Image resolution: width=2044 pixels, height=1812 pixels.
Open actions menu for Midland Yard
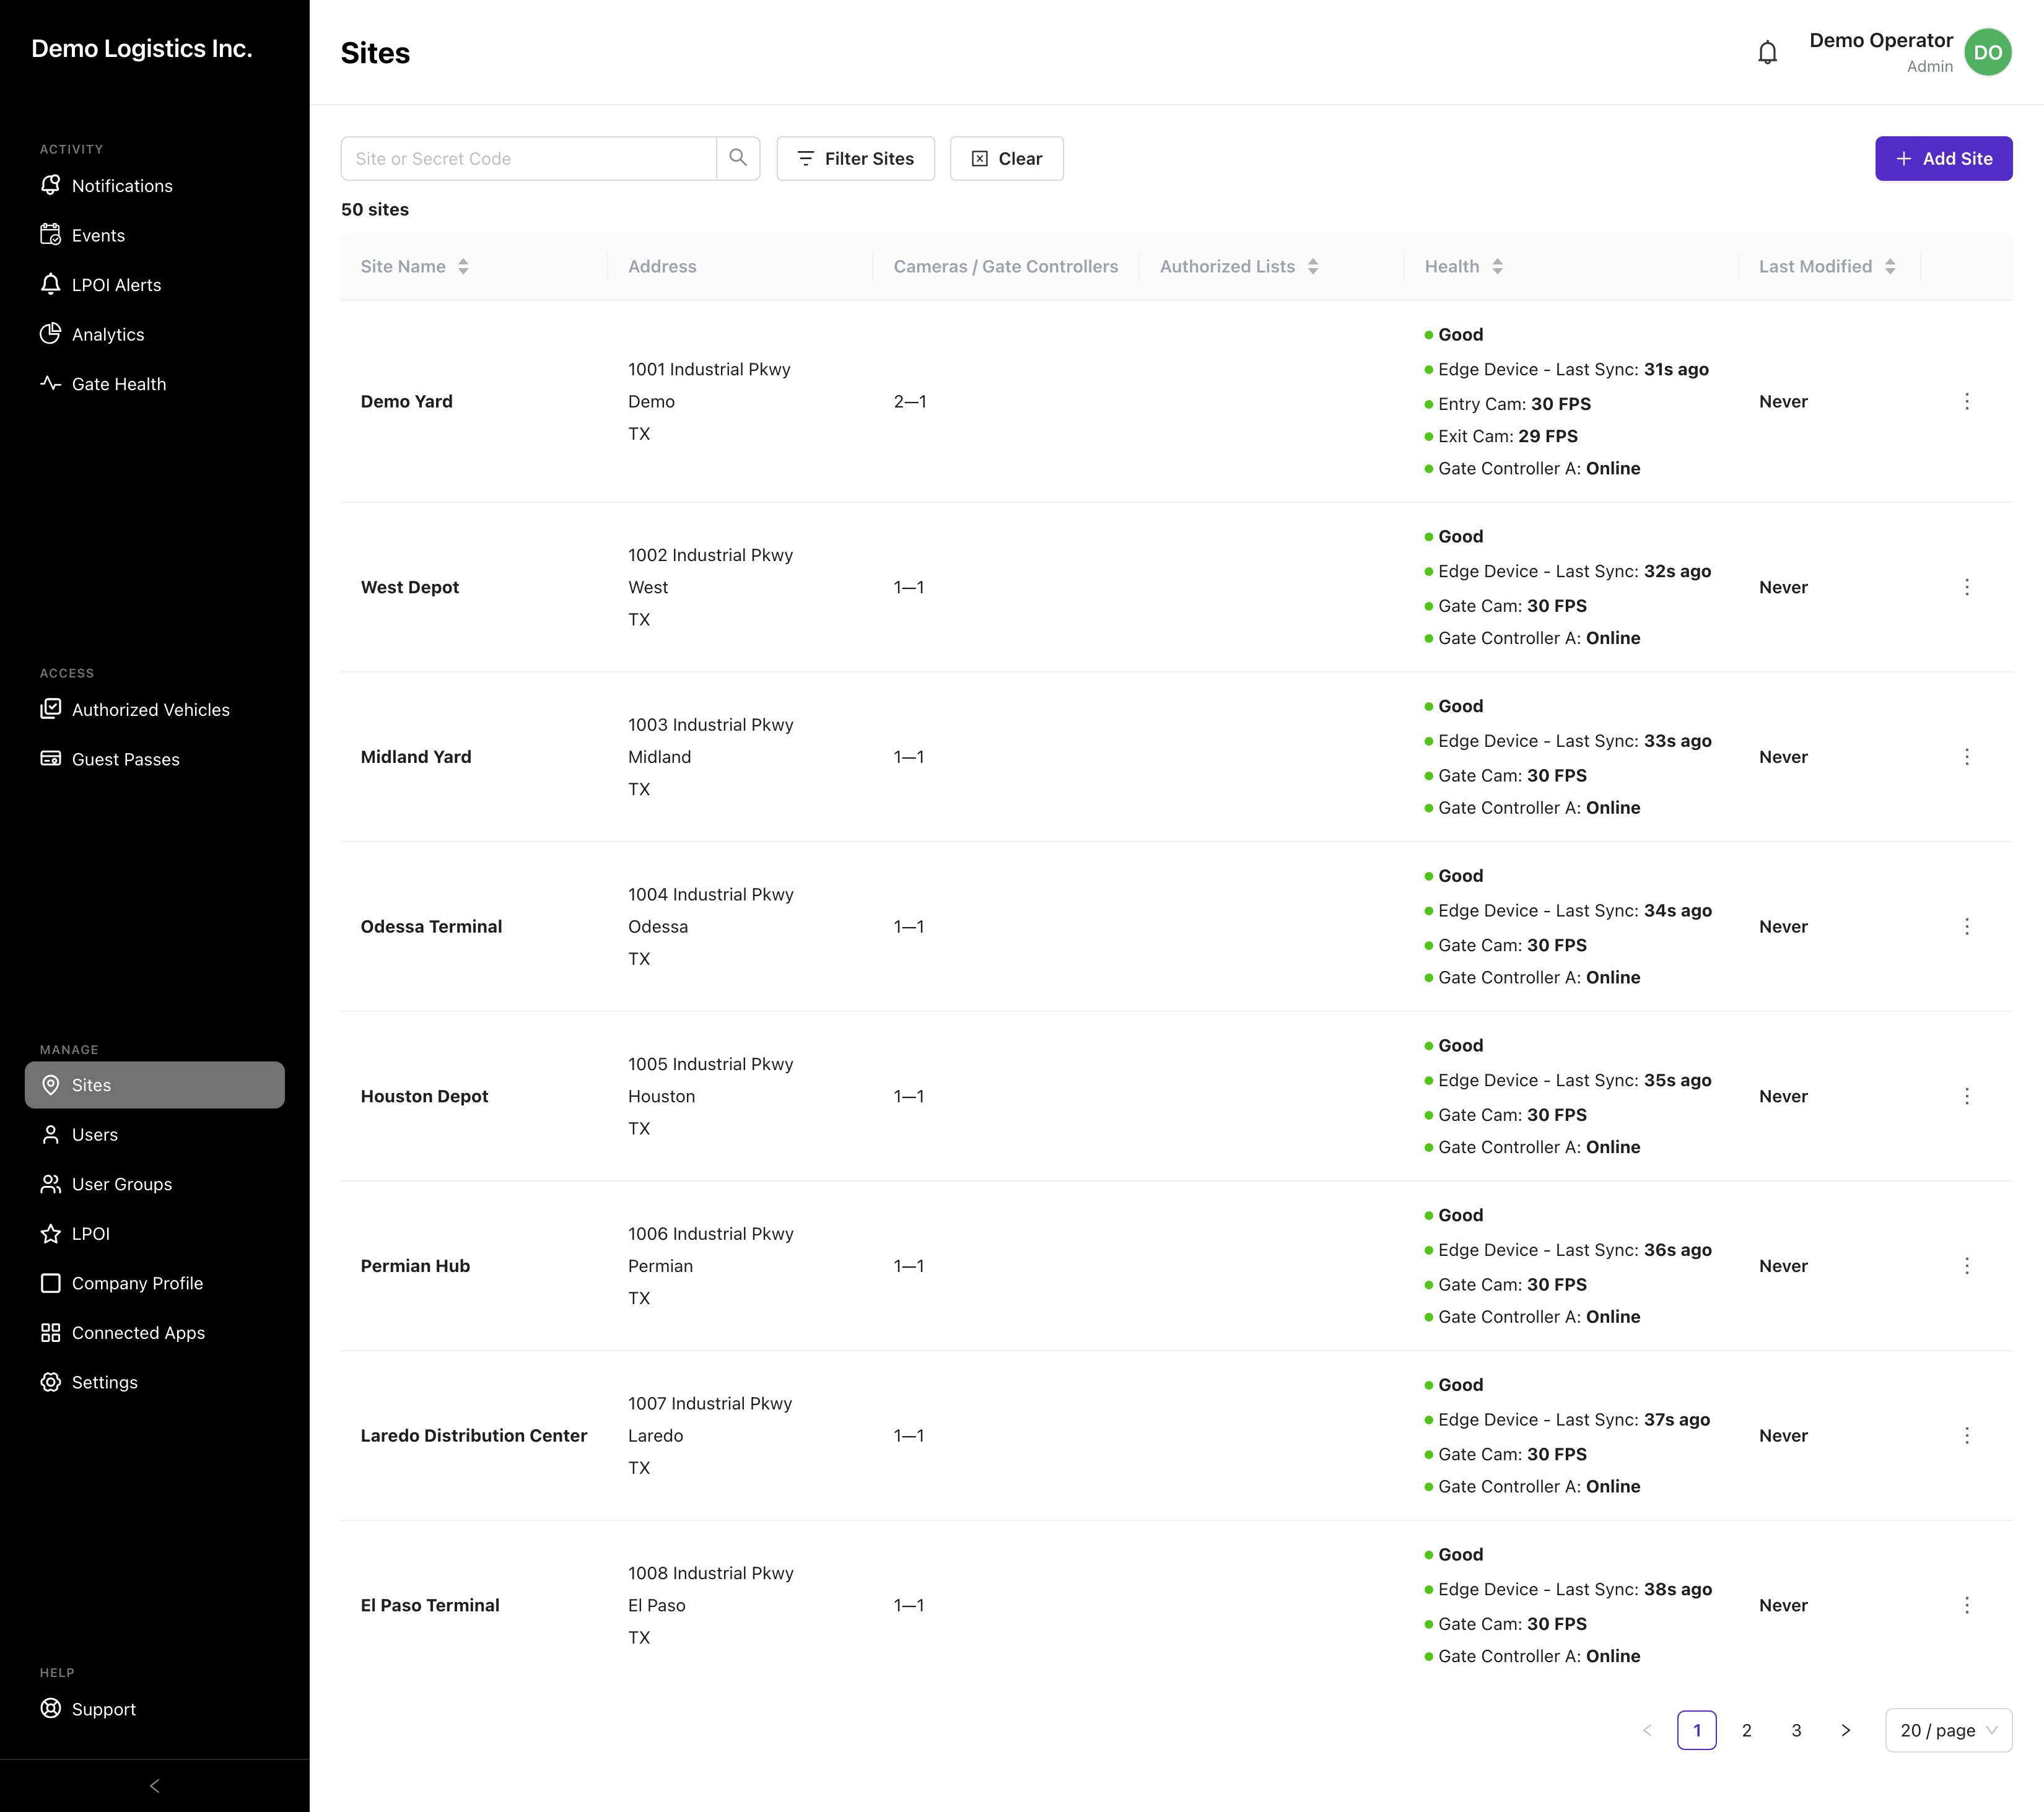point(1966,757)
